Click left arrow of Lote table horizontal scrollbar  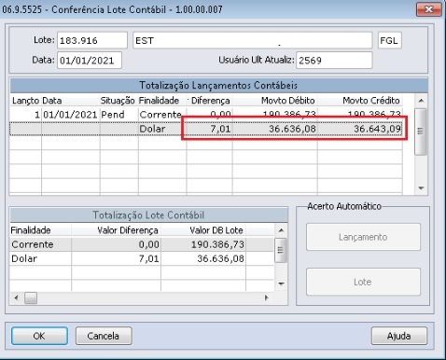(x=16, y=298)
